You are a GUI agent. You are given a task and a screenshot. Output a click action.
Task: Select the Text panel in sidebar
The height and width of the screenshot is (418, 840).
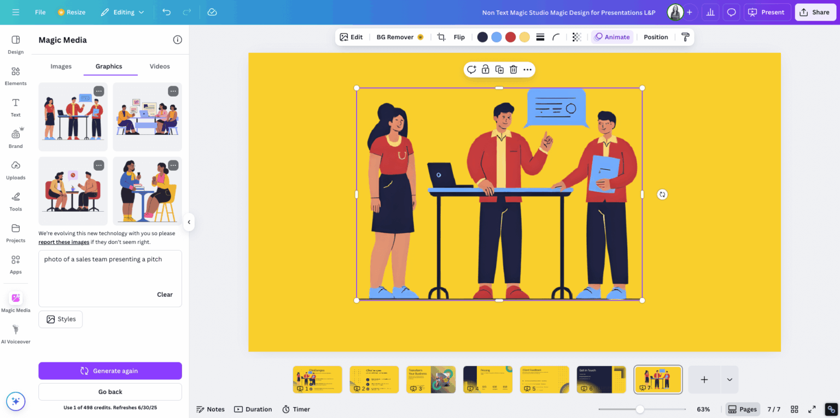[x=15, y=107]
